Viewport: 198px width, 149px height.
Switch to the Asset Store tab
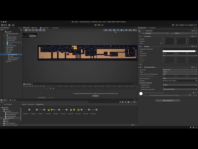point(44,28)
